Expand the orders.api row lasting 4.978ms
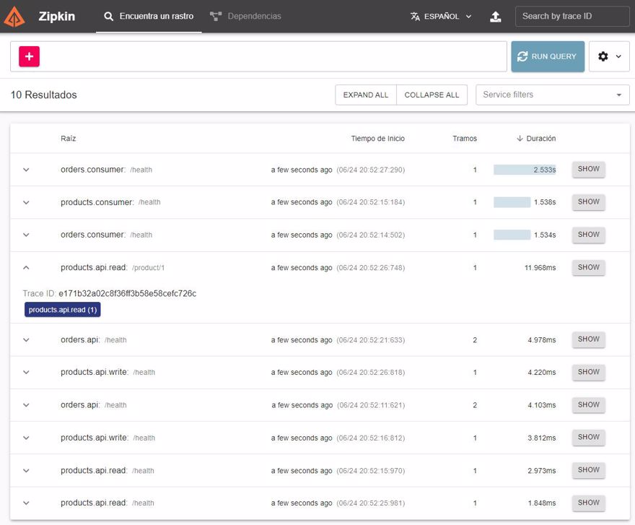635x525 pixels. tap(26, 340)
